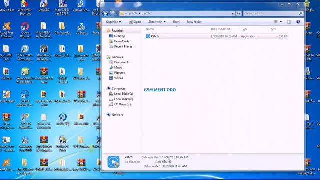Toggle the preview pane icon
This screenshot has width=320, height=180.
click(x=289, y=22)
